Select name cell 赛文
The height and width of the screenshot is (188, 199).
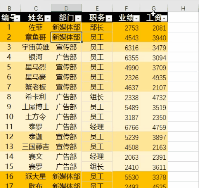[36, 157]
